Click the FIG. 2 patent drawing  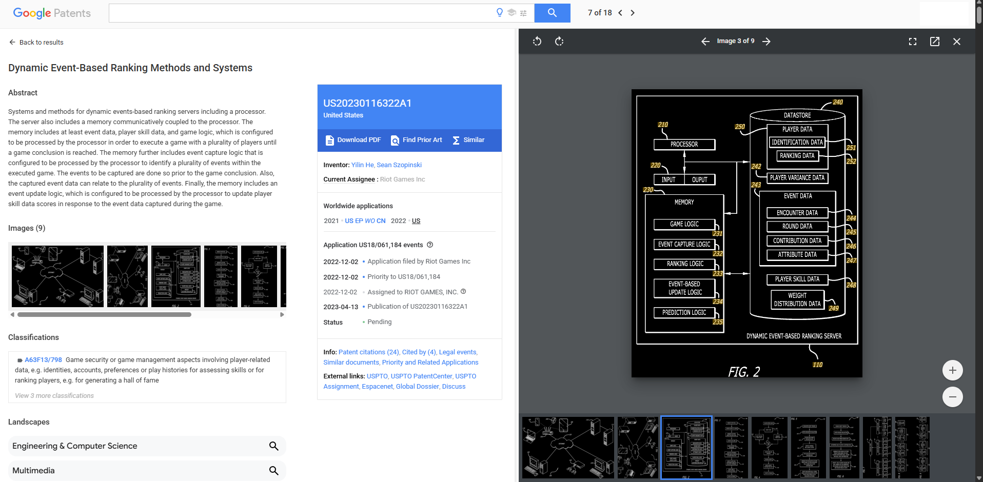pyautogui.click(x=747, y=233)
